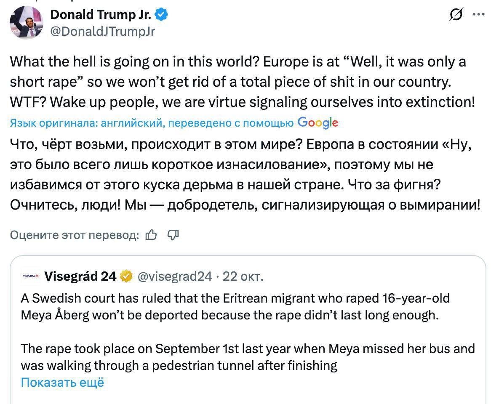Click the "Оцените этот перевод" label
Screen dimensions: 491x404
(x=75, y=235)
